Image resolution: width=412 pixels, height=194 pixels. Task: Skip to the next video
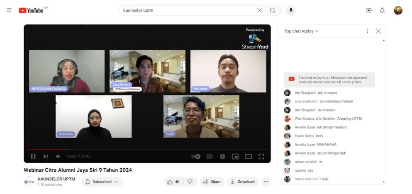tap(46, 156)
